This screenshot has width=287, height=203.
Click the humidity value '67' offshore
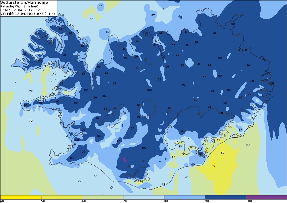point(248,145)
